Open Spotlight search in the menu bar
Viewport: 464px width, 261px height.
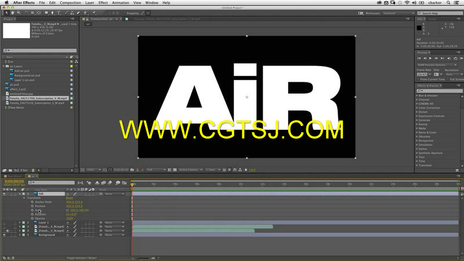pyautogui.click(x=448, y=3)
